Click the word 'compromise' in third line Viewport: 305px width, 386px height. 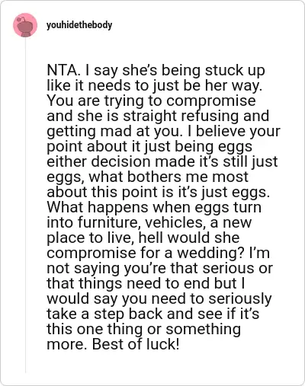[x=211, y=101]
